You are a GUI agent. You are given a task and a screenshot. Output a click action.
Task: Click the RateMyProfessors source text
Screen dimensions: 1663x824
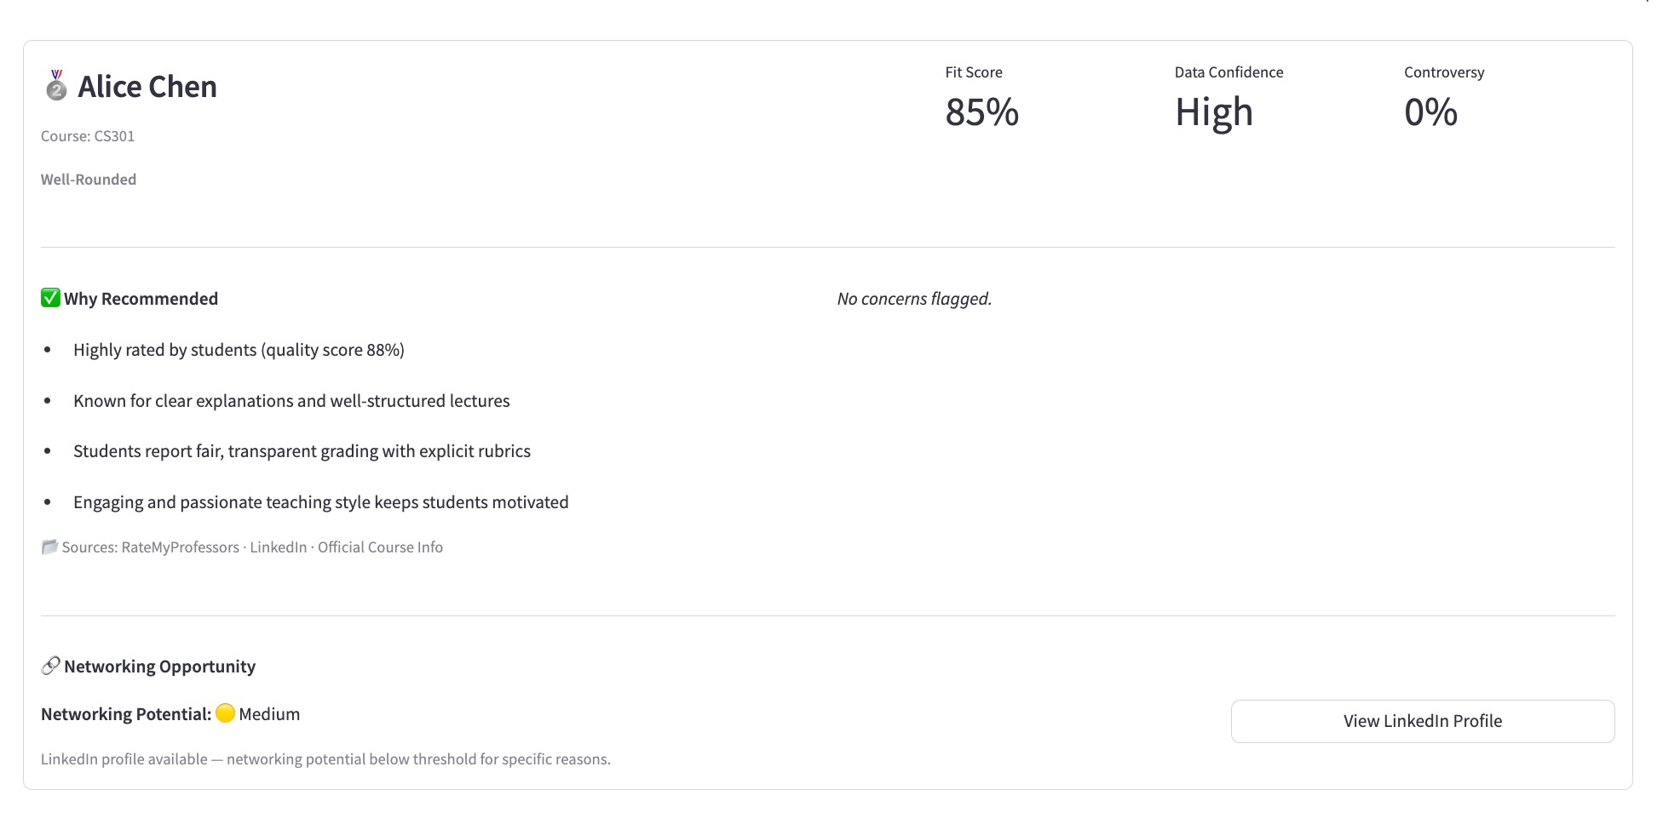[180, 547]
